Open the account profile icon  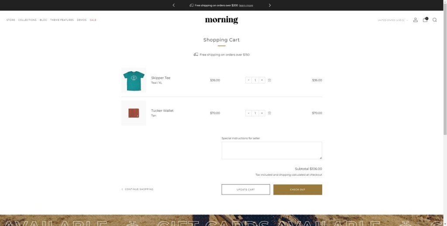pos(415,20)
